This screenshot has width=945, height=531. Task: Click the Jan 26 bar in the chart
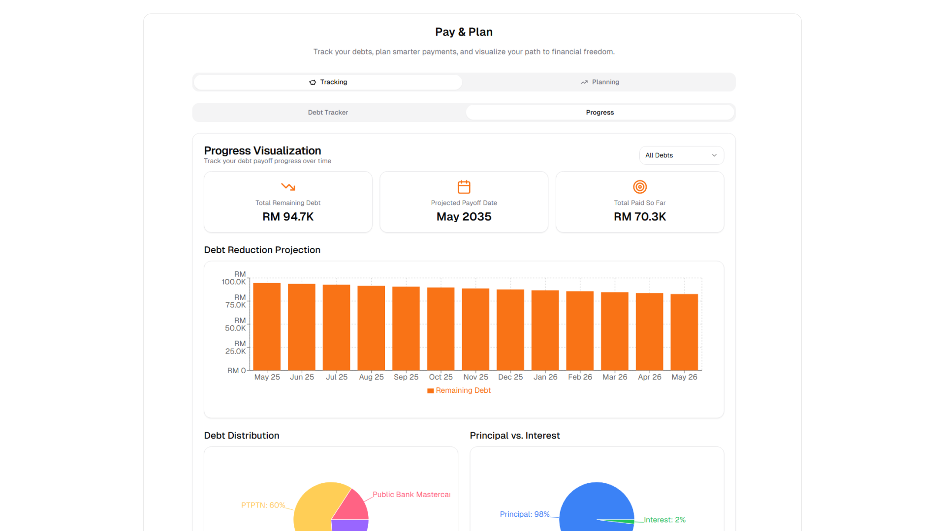point(545,330)
